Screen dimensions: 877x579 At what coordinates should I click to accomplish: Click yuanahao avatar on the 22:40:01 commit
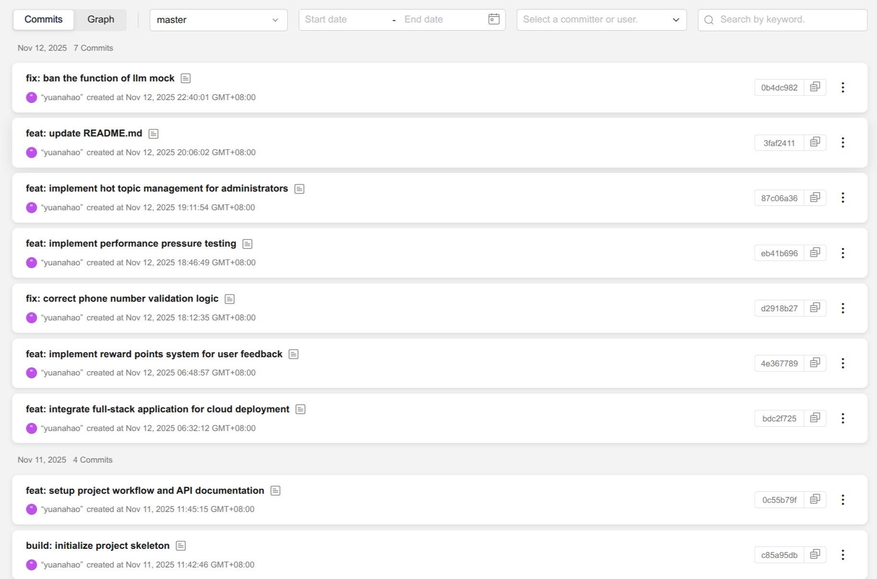tap(32, 98)
